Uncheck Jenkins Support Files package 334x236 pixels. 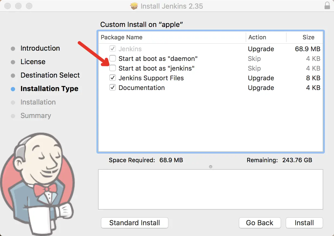tap(113, 78)
